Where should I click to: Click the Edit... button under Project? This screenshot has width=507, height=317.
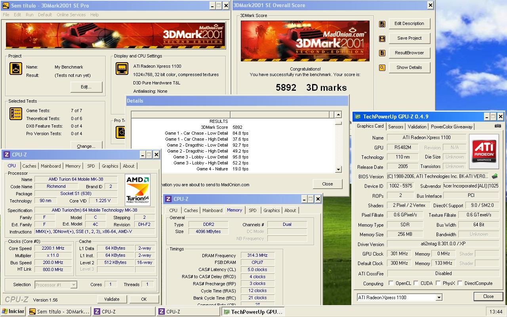pyautogui.click(x=86, y=87)
